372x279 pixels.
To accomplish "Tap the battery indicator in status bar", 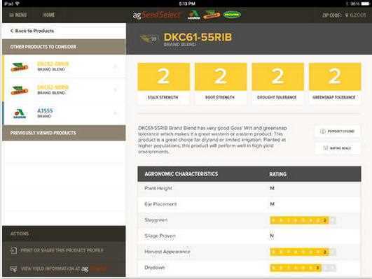I will point(365,3).
